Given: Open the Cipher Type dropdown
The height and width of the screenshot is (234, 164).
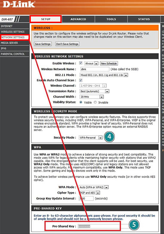Looking at the screenshot, I should [89, 193].
